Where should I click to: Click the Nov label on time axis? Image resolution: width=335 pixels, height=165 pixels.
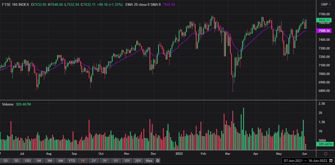click(x=127, y=154)
